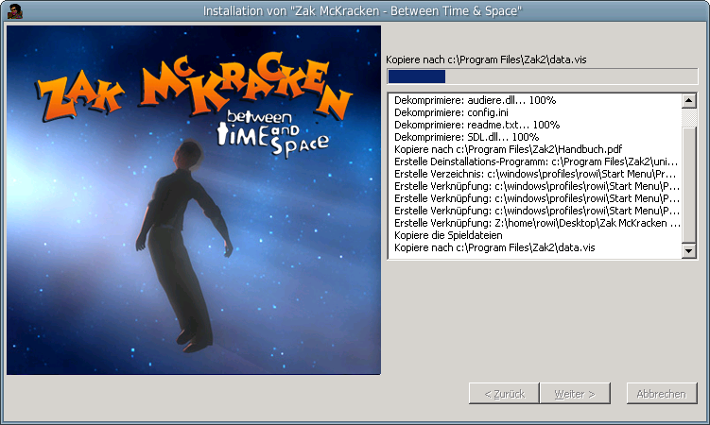Select the 'Erstelle Verzeichnis' log entry
The image size is (710, 425).
pos(536,174)
